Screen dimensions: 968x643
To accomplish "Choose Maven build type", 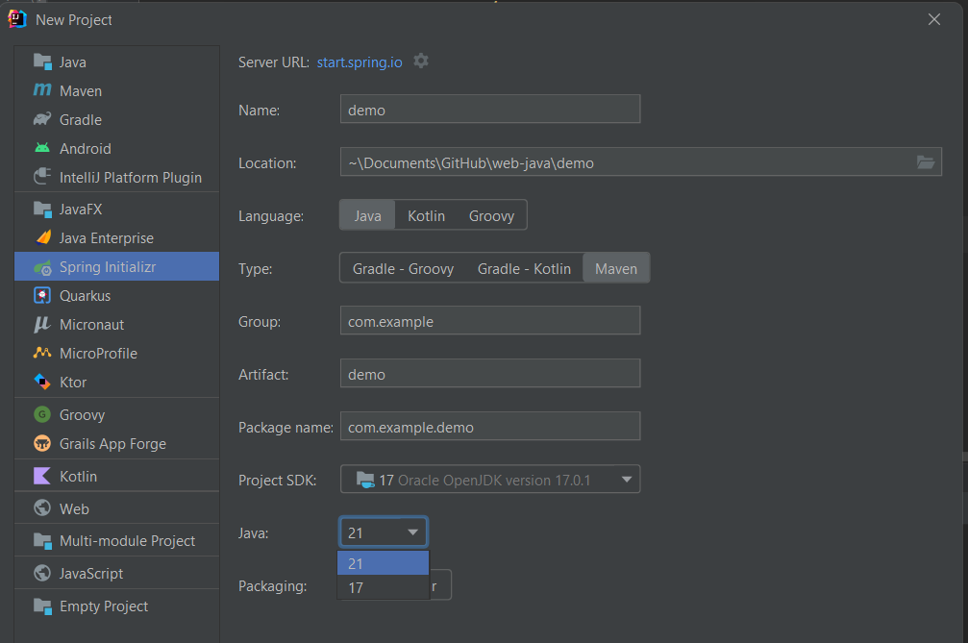I will (x=616, y=268).
